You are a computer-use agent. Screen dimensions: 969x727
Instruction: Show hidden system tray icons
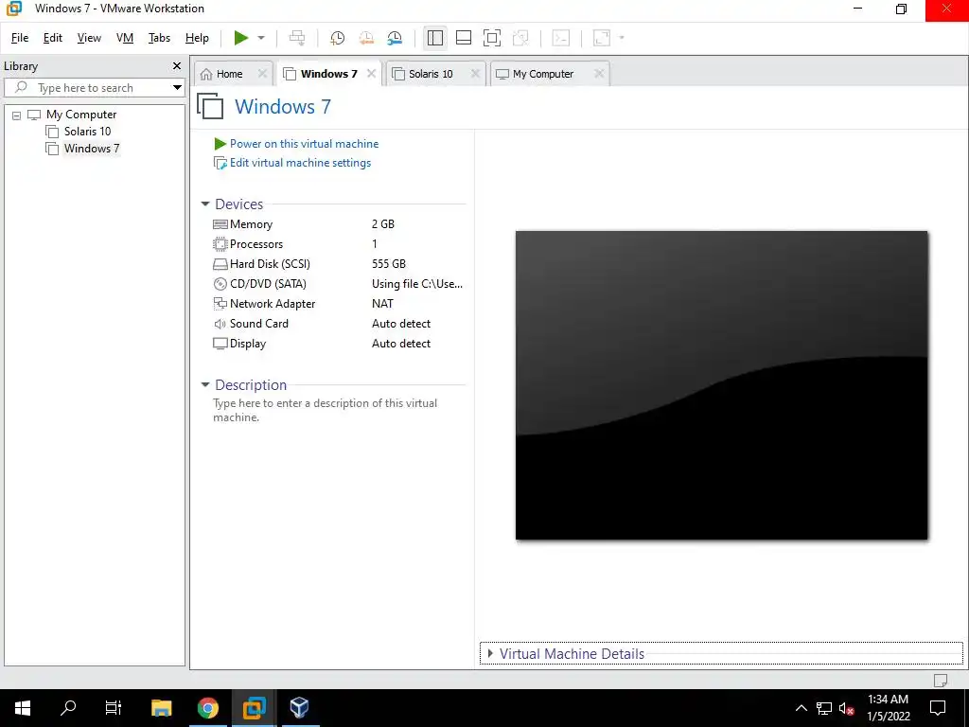801,708
